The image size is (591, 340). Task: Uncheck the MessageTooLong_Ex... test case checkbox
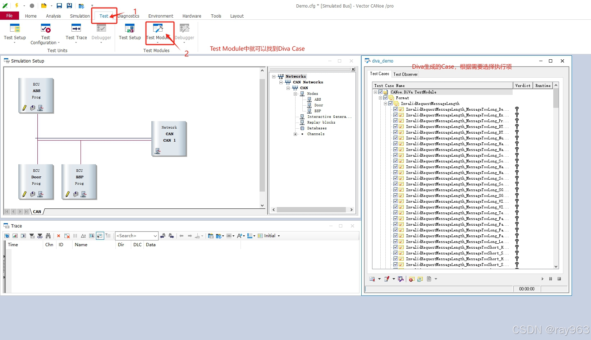(x=396, y=115)
